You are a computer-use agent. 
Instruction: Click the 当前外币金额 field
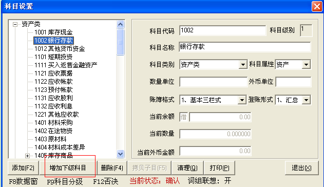[x=215, y=151]
